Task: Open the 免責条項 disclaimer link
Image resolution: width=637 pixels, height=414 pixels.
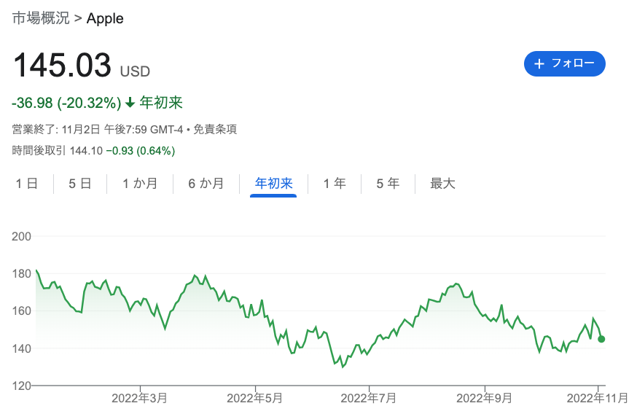Action: click(215, 130)
